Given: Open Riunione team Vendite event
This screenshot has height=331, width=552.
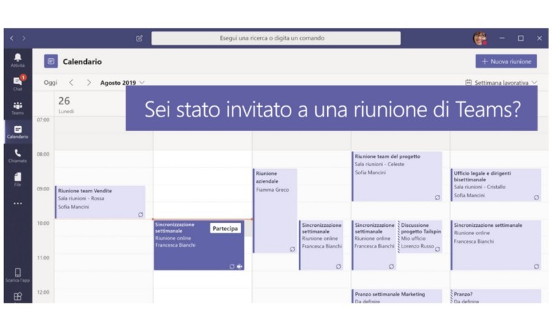Looking at the screenshot, I should pos(100,202).
